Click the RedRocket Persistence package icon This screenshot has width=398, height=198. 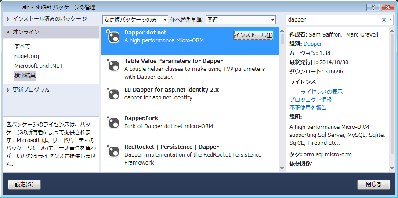point(113,151)
